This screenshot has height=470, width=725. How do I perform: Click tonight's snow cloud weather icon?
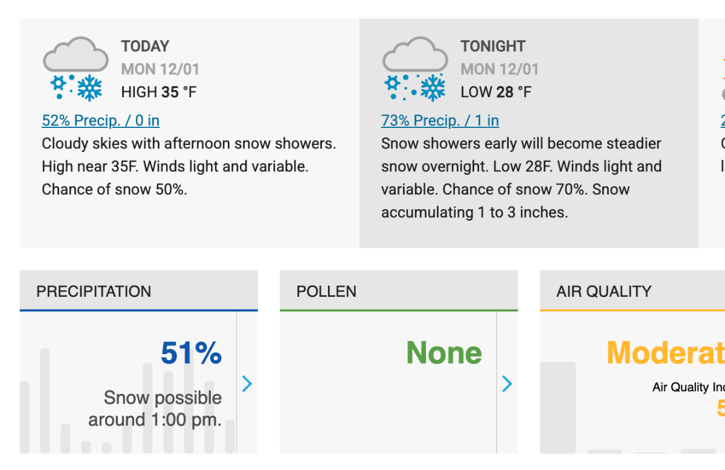tap(415, 68)
